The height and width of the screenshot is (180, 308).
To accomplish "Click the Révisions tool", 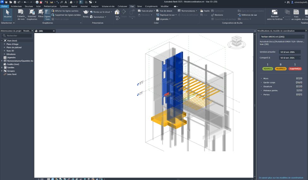I will tap(217, 15).
